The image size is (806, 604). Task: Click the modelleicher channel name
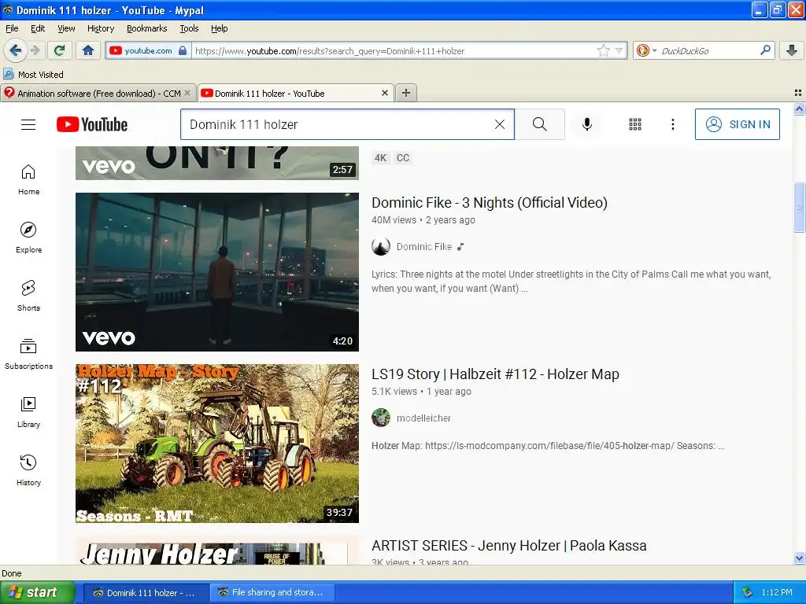coord(423,418)
